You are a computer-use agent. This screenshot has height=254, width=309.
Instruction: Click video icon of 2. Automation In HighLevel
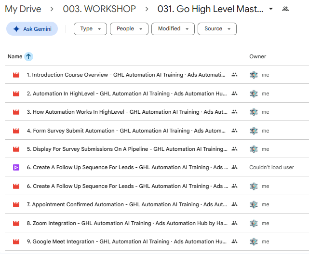tap(16, 94)
